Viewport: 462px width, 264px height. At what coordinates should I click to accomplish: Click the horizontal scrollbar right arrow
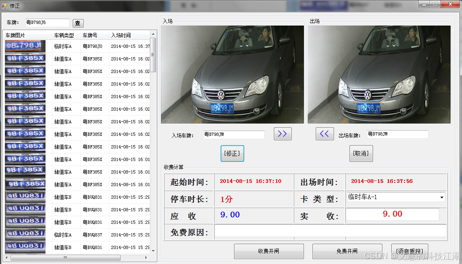[x=146, y=258]
